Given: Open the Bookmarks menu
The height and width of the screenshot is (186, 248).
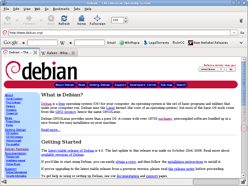Looking at the screenshot, I should 61,9.
